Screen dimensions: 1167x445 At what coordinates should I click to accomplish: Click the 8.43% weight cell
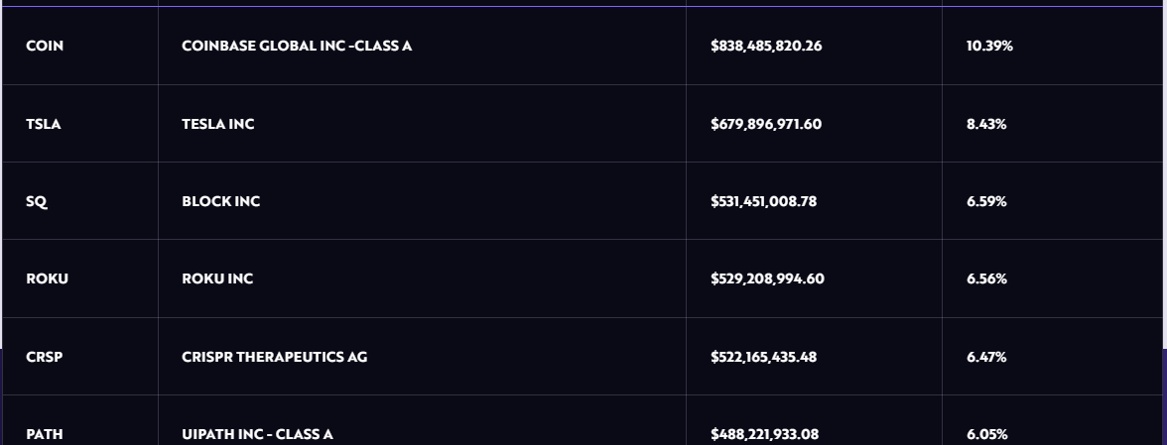986,124
